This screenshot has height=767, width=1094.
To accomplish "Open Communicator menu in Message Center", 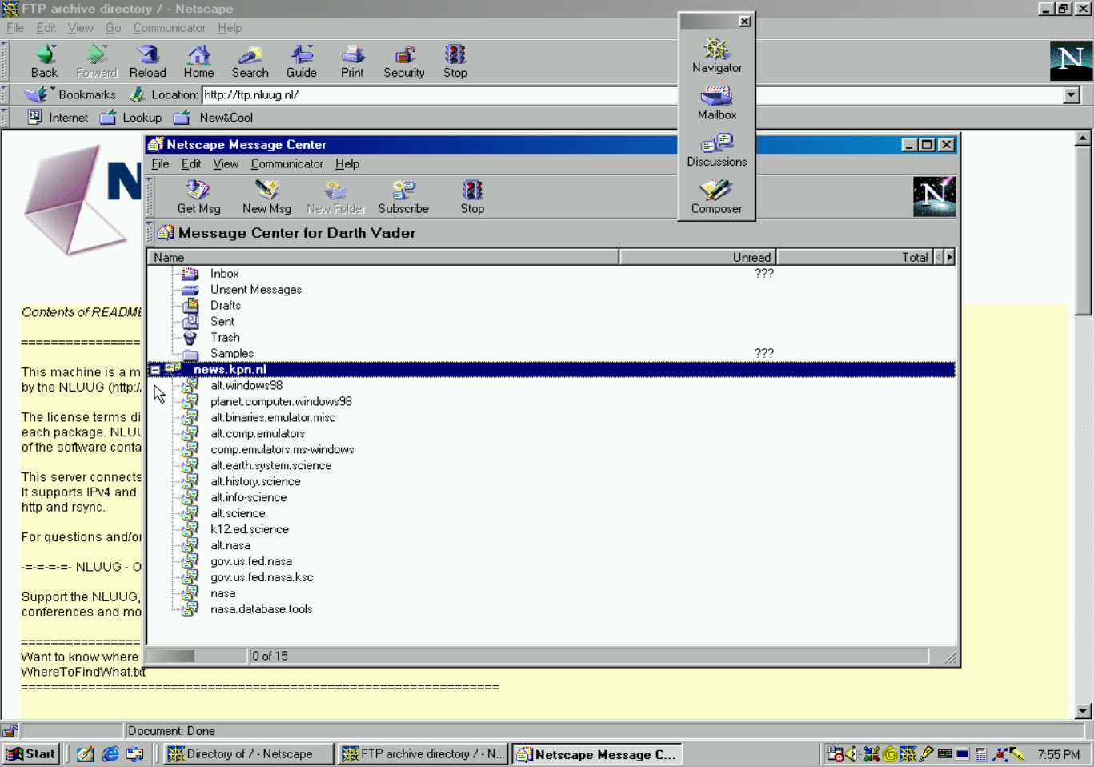I will [287, 163].
